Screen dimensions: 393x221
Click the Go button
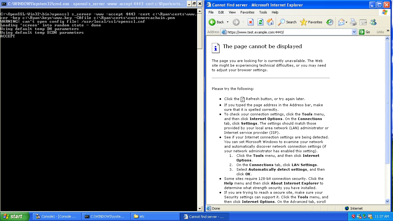364,32
